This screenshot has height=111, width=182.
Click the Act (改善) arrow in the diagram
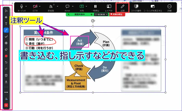(x=80, y=42)
